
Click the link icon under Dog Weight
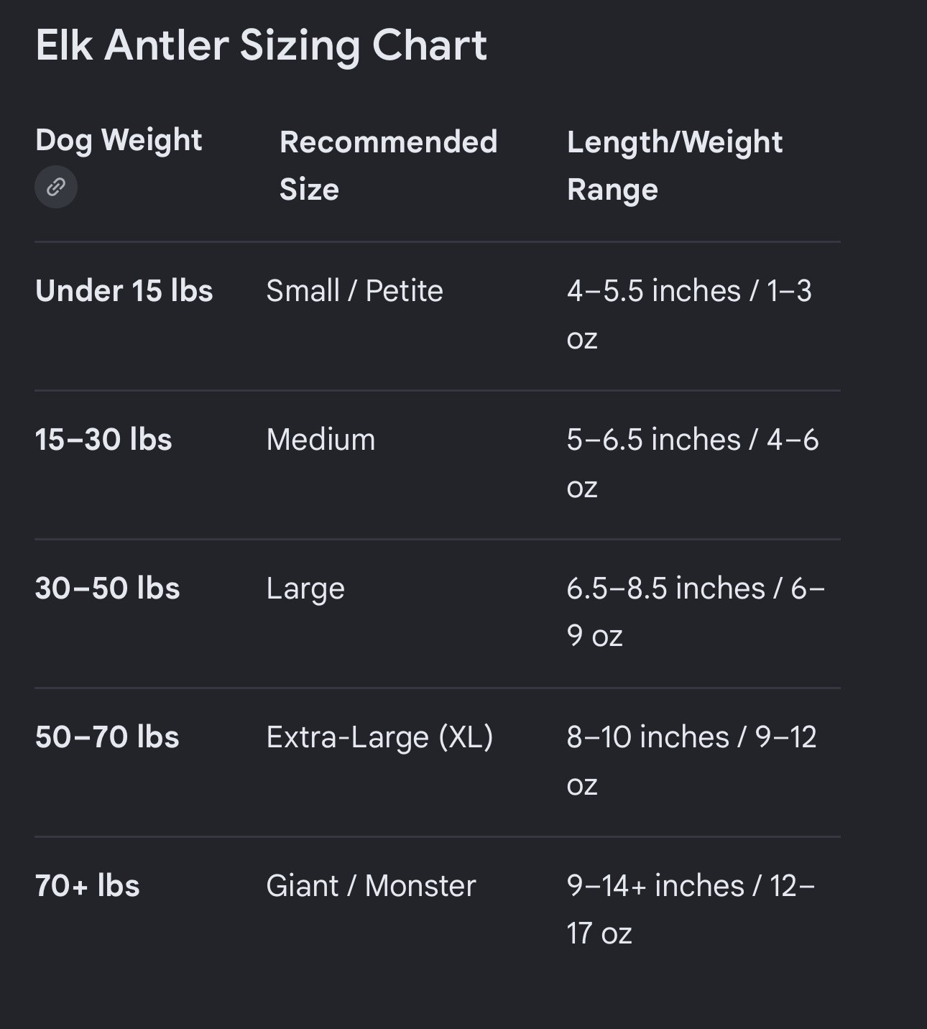pos(56,187)
